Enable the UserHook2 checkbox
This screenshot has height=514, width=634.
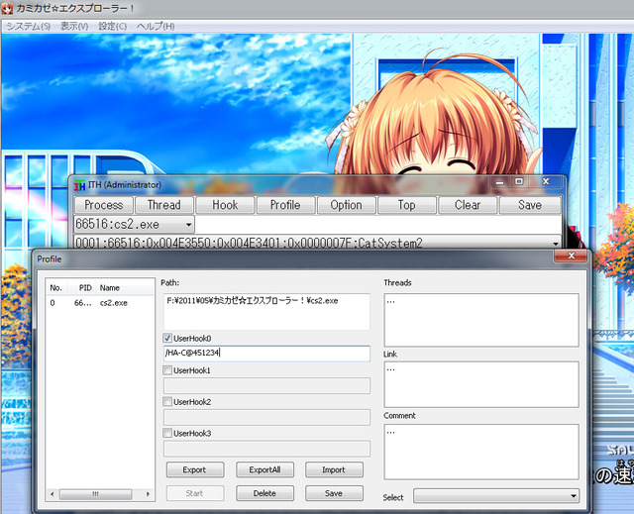click(x=167, y=402)
